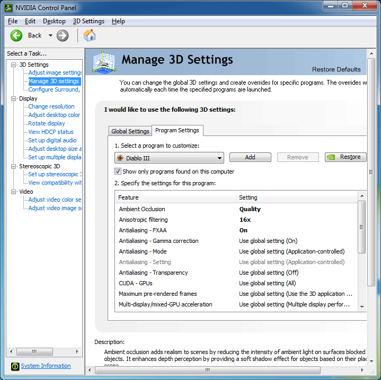Viewport: 381px width, 380px height.
Task: Open Adjust desktop color task
Action: (54, 115)
